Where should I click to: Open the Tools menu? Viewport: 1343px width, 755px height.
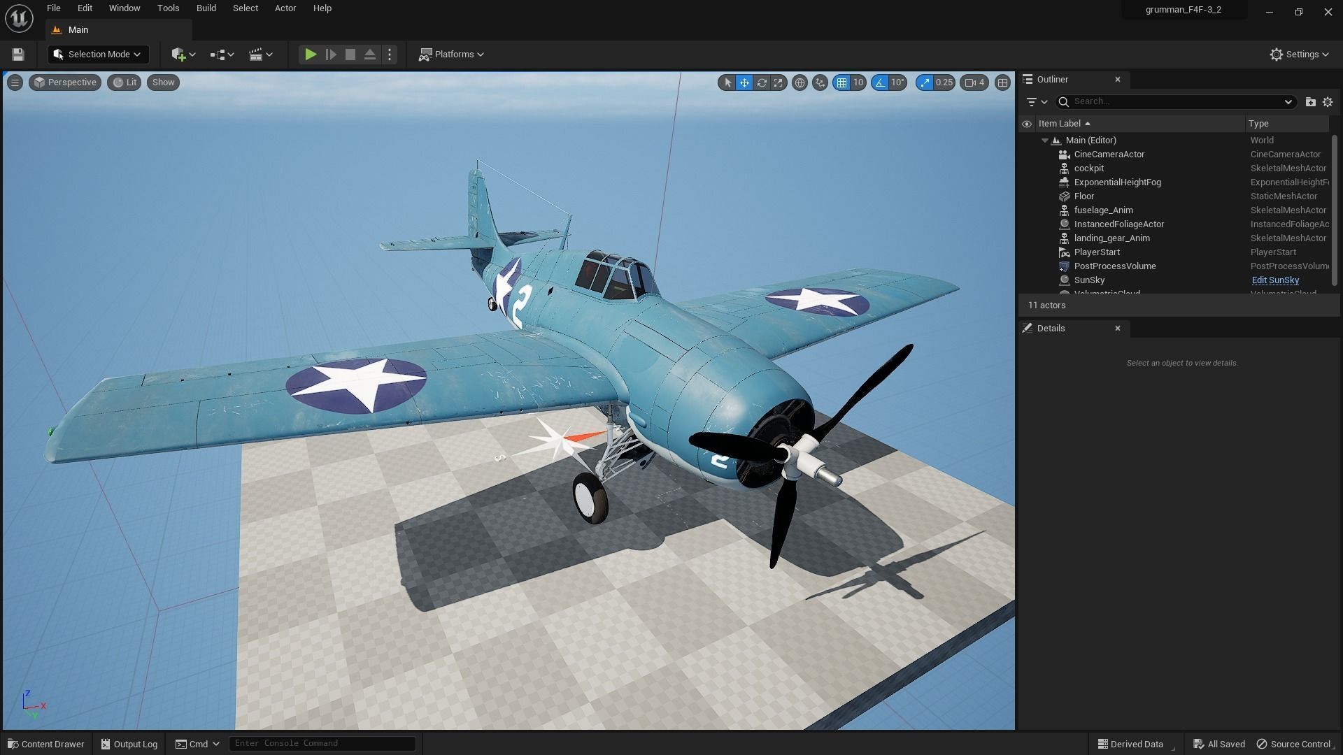tap(168, 8)
